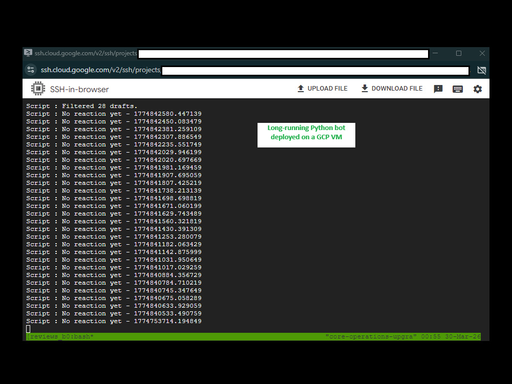Screen dimensions: 512x384
Task: Minimize the SSH browser window
Action: point(435,53)
